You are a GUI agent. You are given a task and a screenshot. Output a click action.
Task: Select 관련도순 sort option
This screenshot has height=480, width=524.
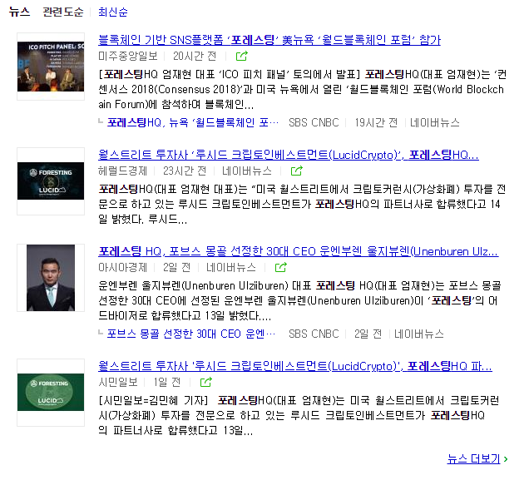[x=63, y=12]
